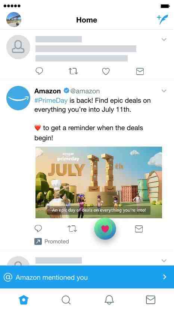This screenshot has width=174, height=312.
Task: Open profile menu via avatar photo
Action: 14,19
